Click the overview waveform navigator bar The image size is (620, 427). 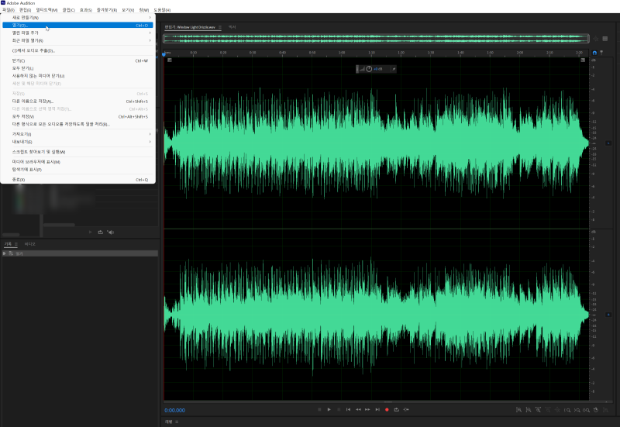tap(376, 38)
